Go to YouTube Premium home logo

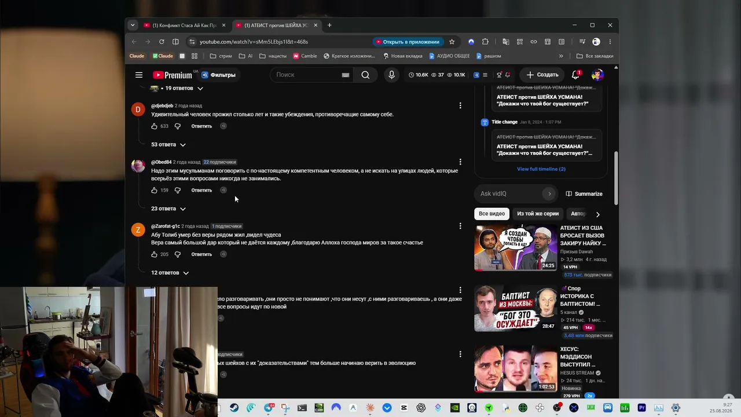tap(173, 75)
